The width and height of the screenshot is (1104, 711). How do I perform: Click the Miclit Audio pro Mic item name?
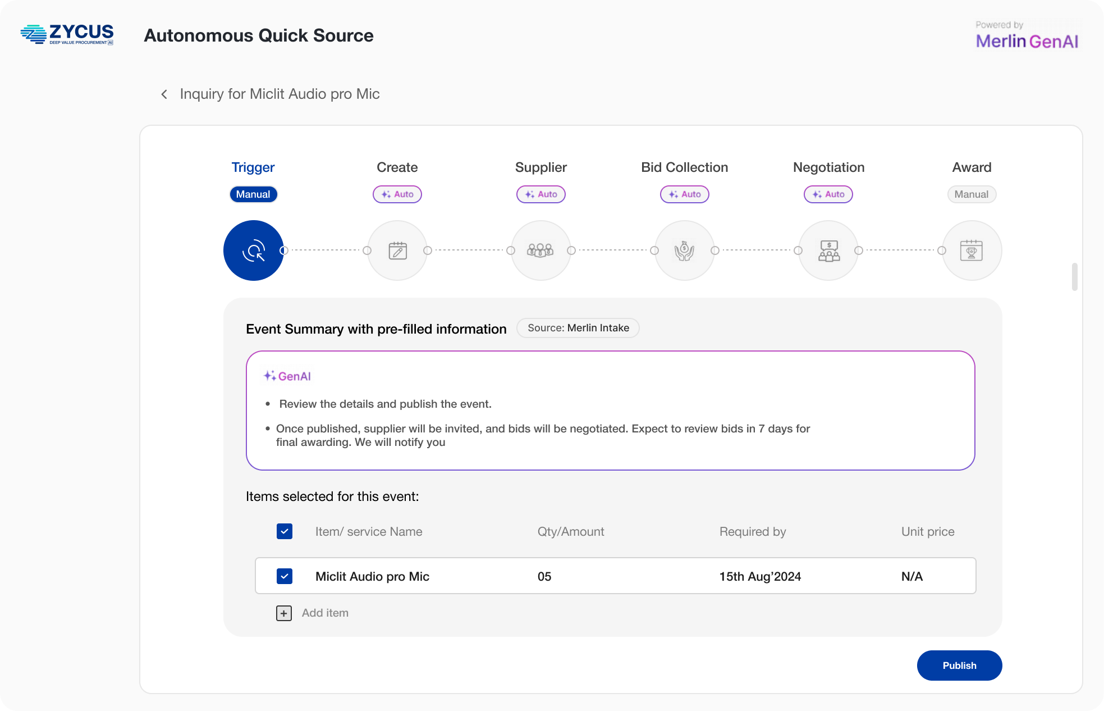[372, 577]
